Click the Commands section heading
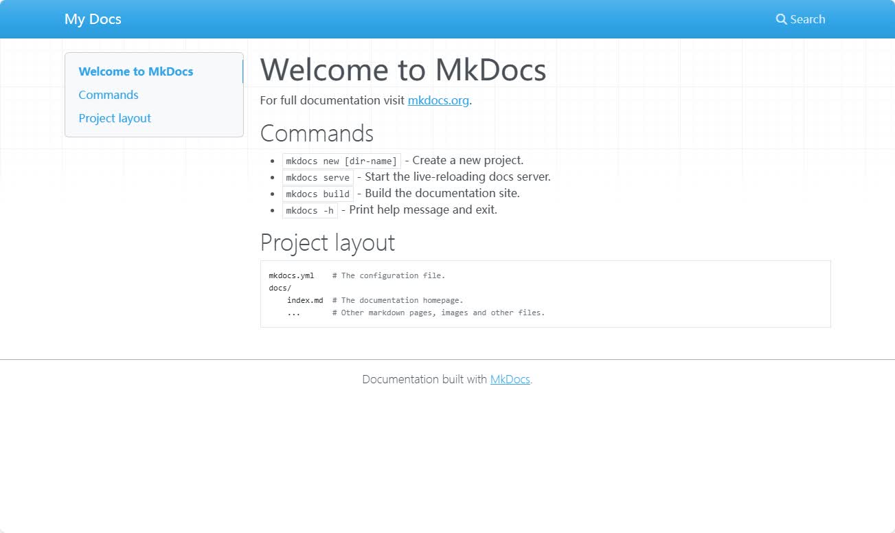This screenshot has height=533, width=895. tap(317, 133)
